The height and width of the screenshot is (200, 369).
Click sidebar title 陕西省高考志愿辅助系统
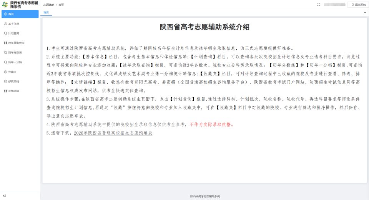pos(24,5)
